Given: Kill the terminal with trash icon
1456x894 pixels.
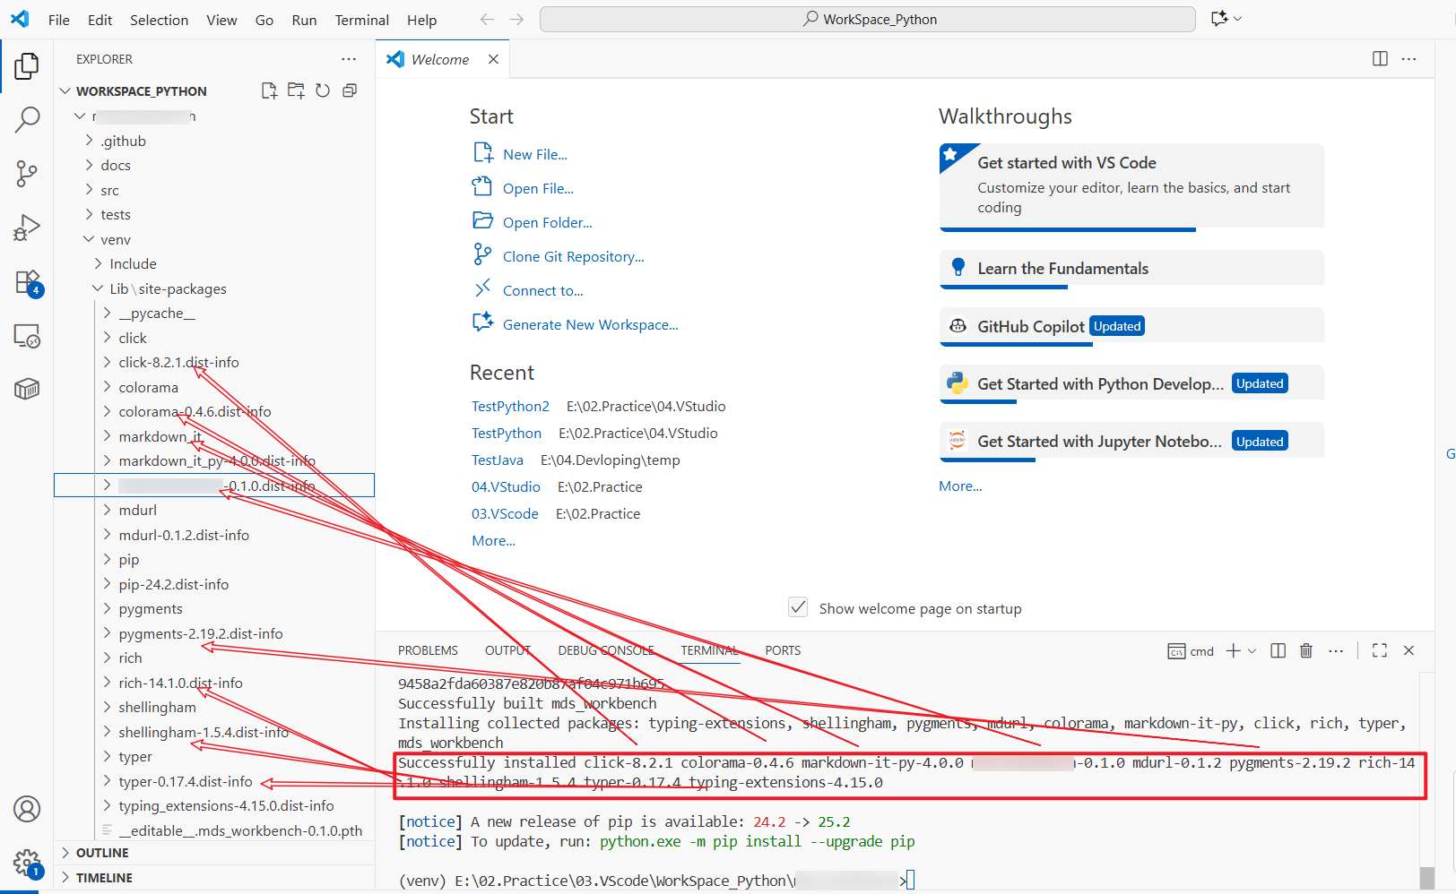Looking at the screenshot, I should coord(1306,651).
